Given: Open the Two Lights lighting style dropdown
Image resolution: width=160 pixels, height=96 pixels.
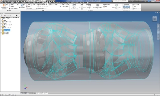Looking at the screenshot, I should (x=31, y=9).
